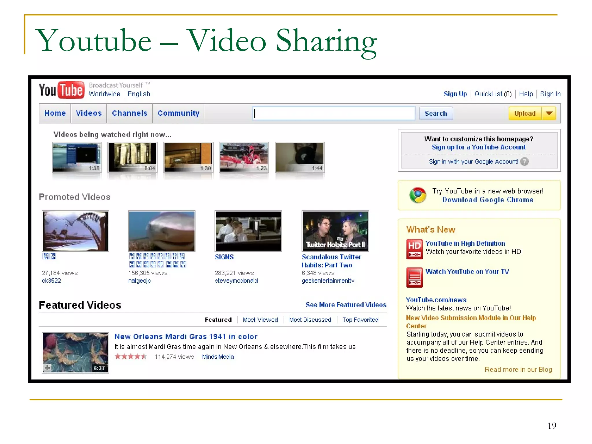Click See More Featured Videos
This screenshot has height=444, width=592.
[346, 305]
